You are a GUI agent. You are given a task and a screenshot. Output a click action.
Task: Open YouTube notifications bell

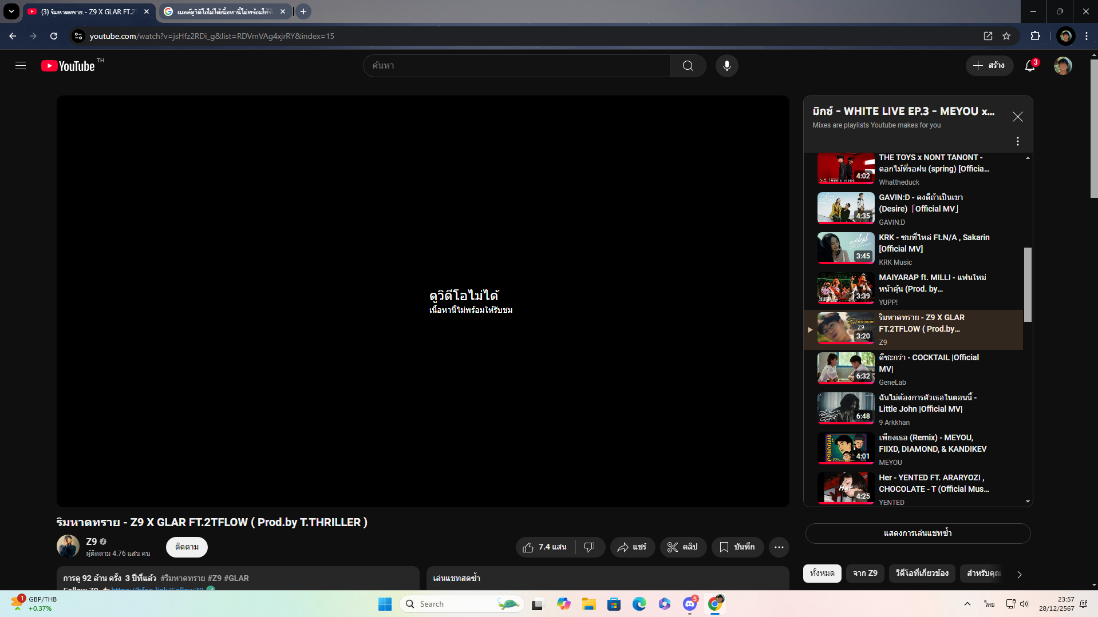[x=1030, y=66]
